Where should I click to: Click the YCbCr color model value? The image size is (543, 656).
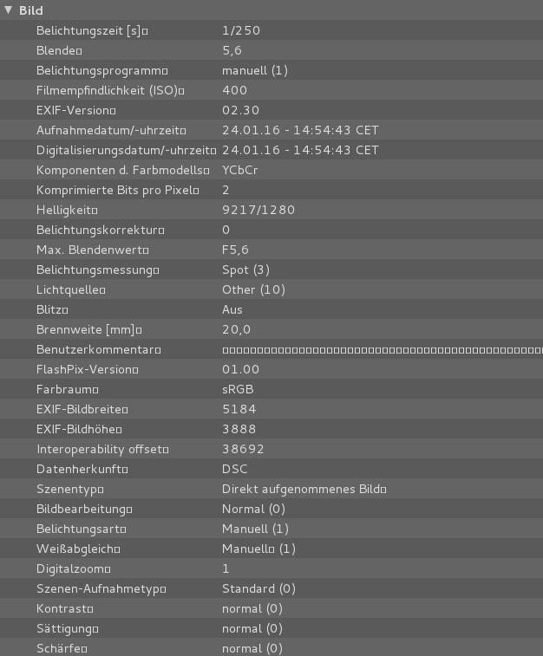click(240, 170)
